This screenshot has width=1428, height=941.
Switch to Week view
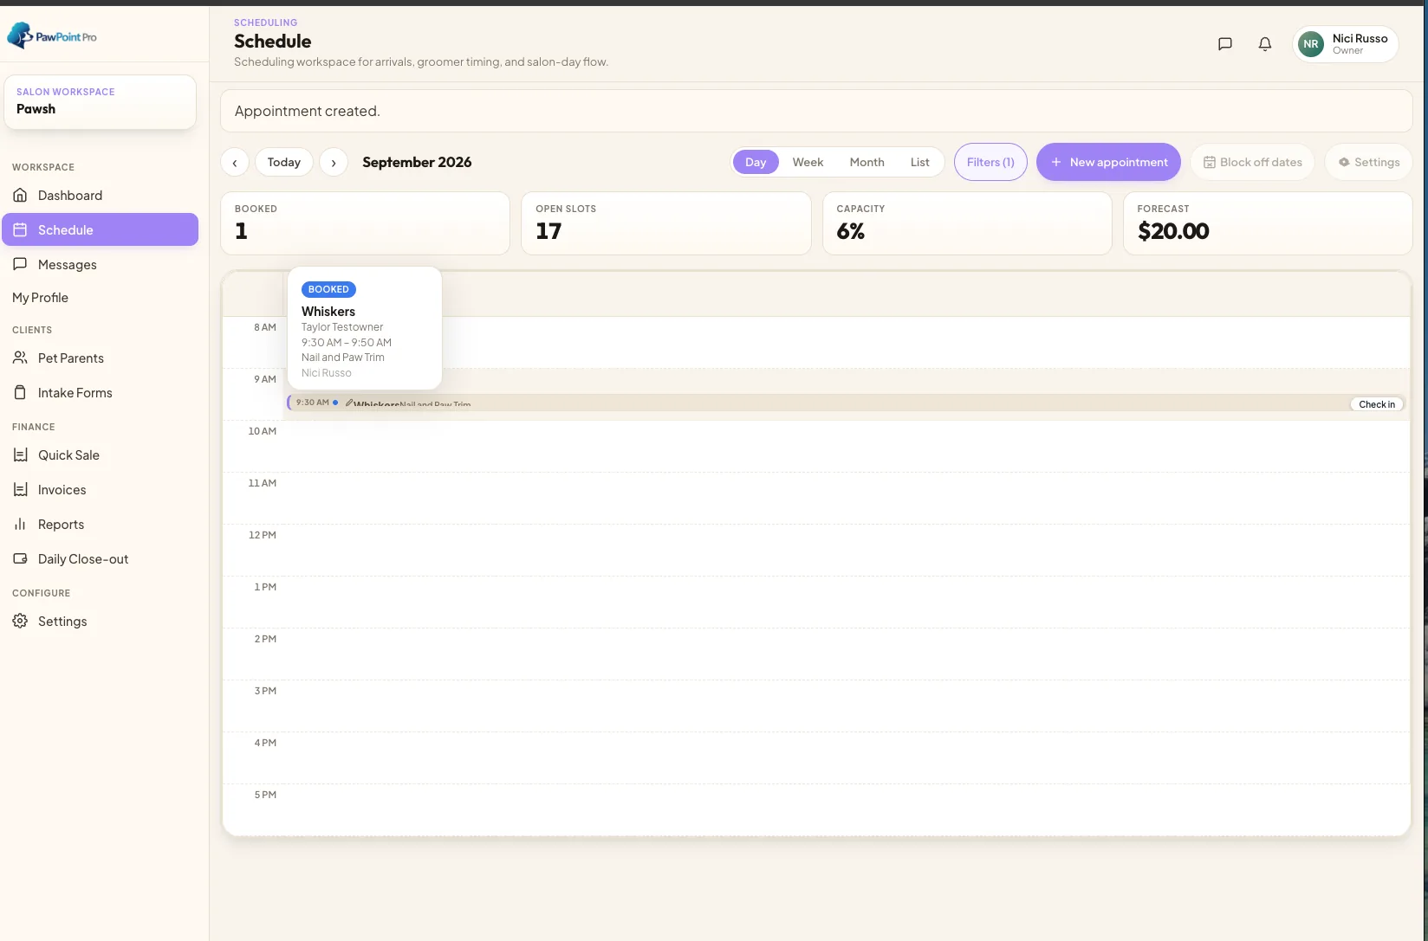tap(808, 162)
